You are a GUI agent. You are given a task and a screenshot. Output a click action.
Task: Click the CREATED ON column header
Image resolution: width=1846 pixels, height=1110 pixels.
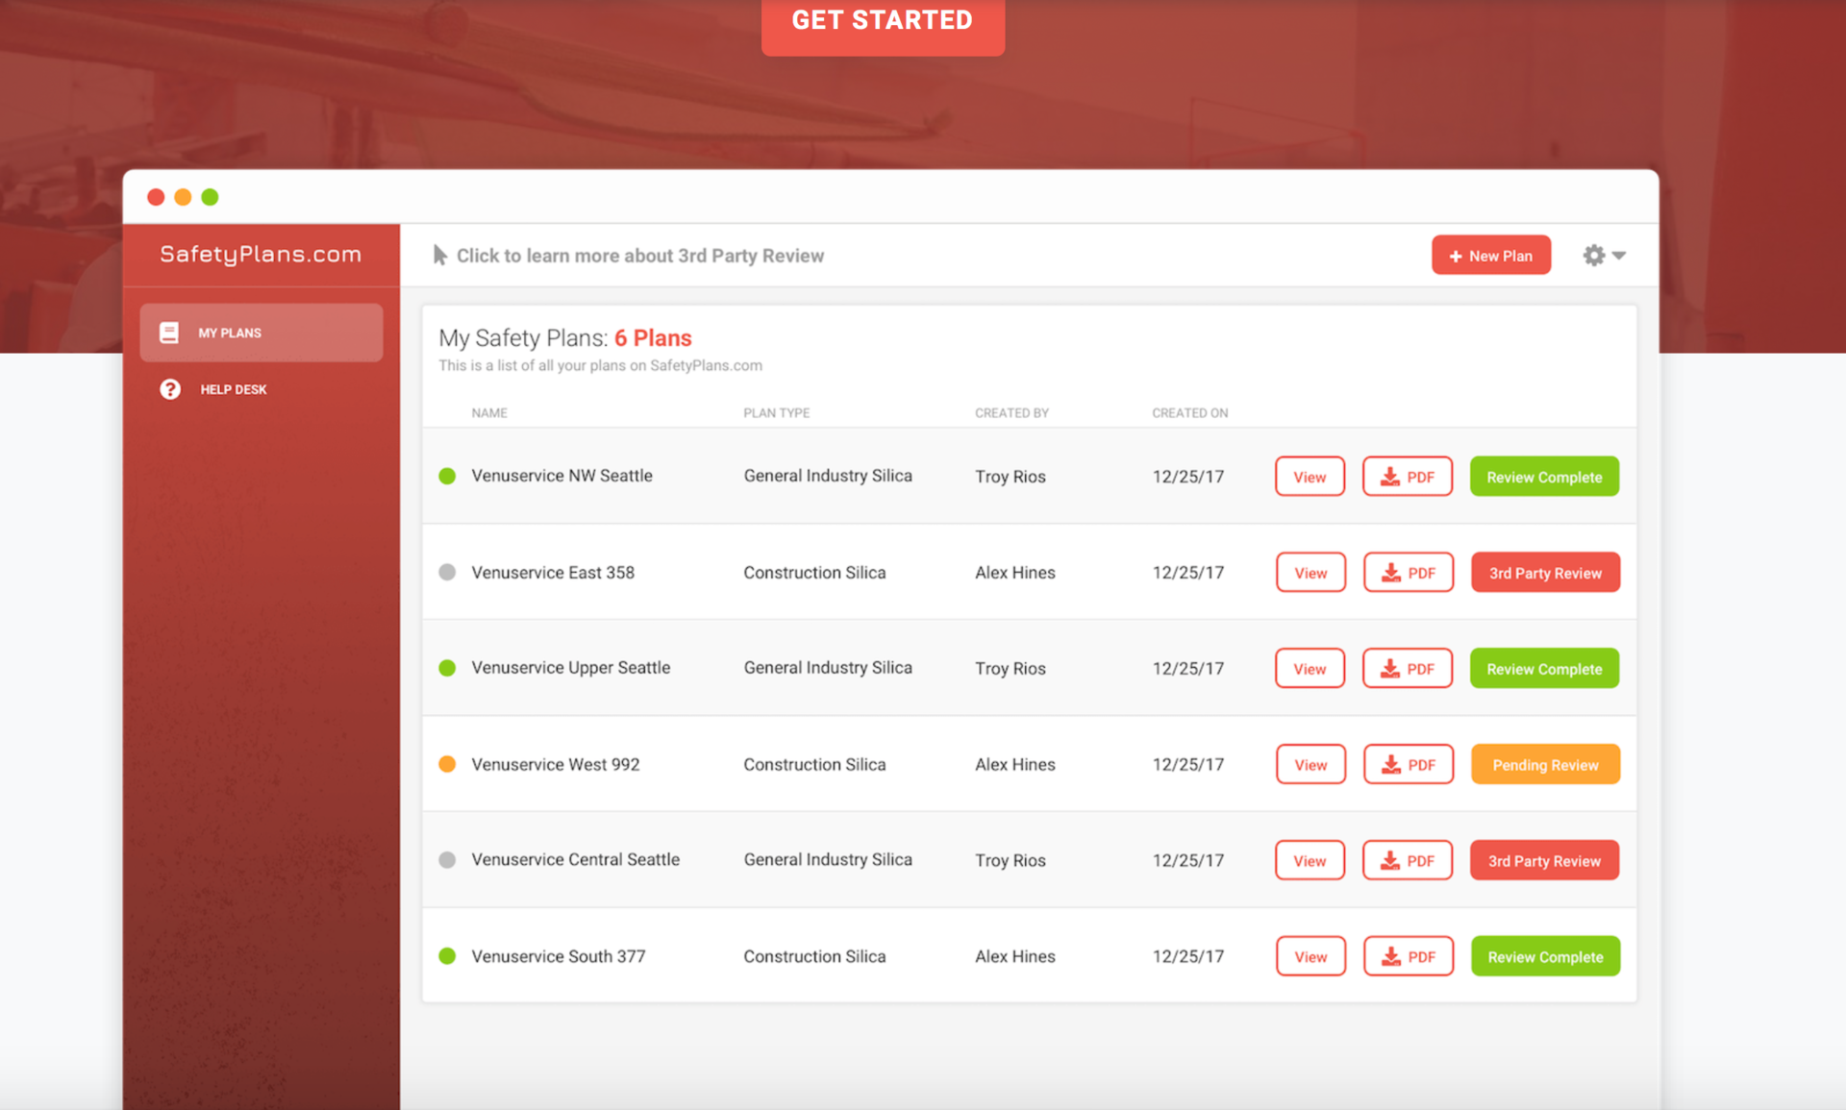point(1190,413)
